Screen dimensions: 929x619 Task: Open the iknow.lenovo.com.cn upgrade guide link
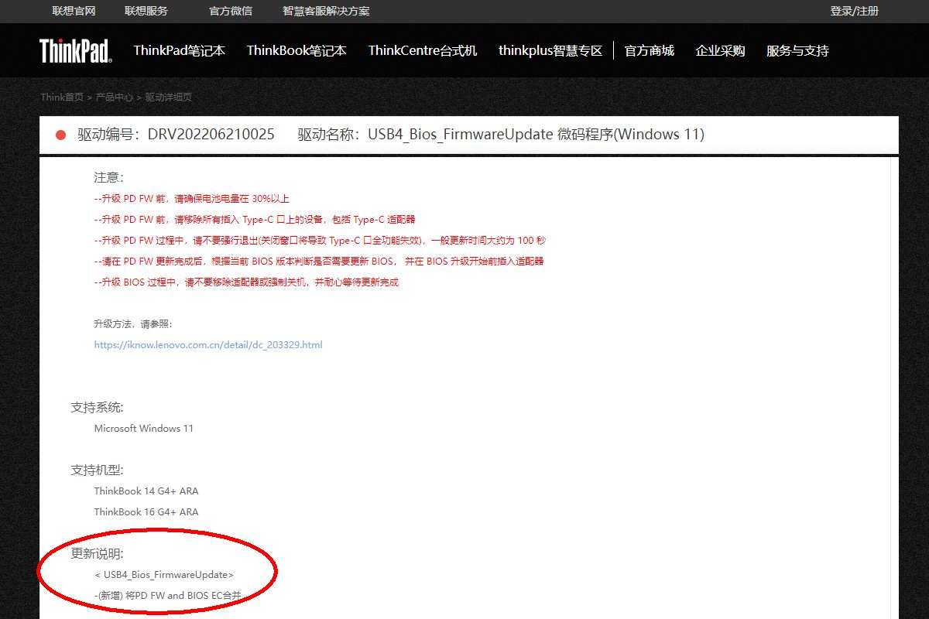pos(208,345)
